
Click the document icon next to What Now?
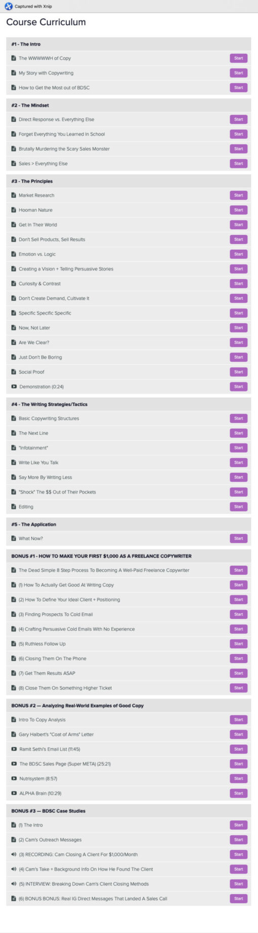click(x=14, y=538)
